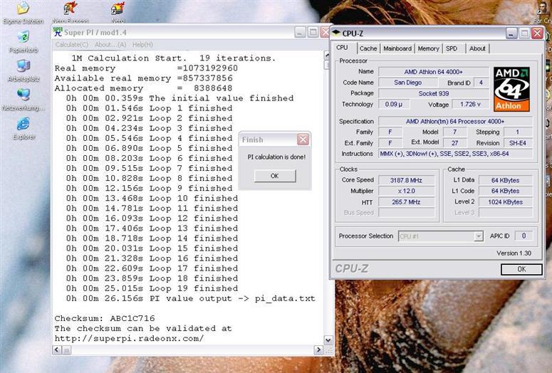Close the Finish dialog
Image resolution: width=552 pixels, height=373 pixels.
pyautogui.click(x=303, y=140)
